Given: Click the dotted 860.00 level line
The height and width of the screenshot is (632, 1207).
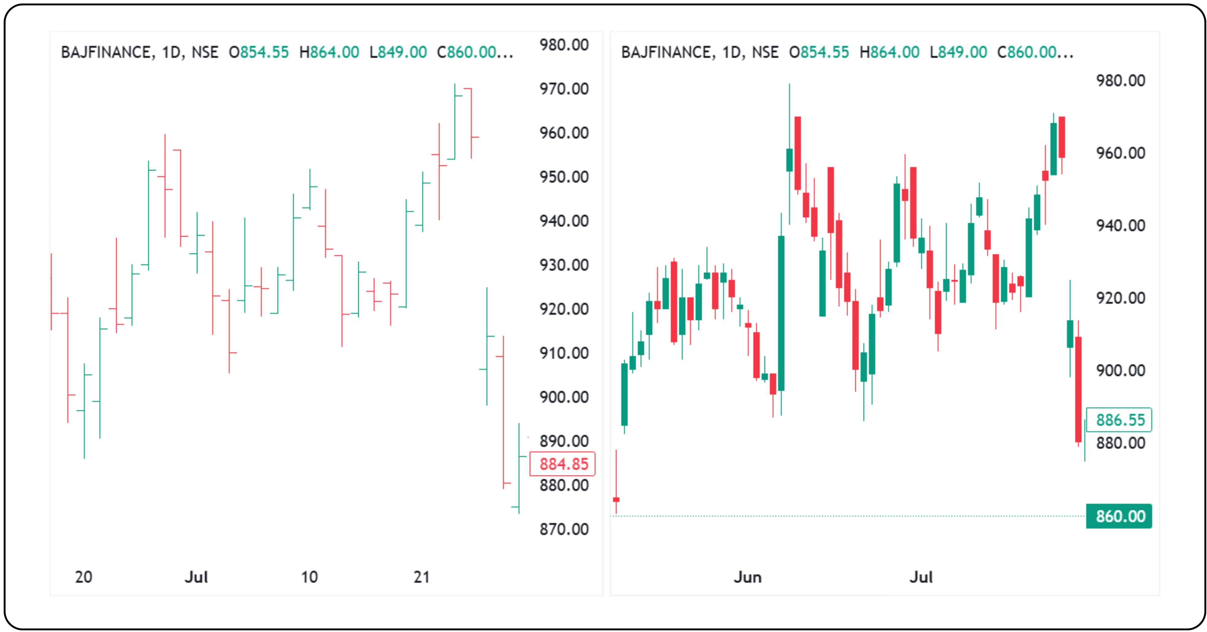Looking at the screenshot, I should [867, 516].
